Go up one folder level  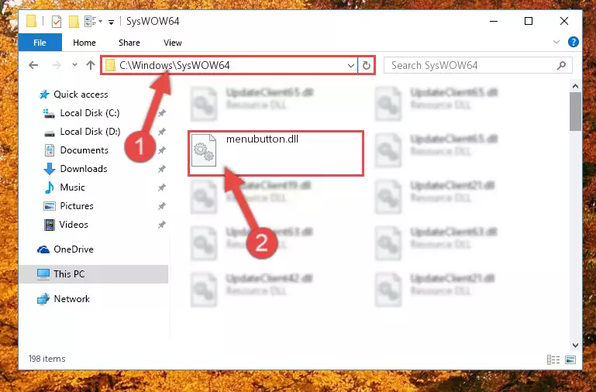coord(91,65)
